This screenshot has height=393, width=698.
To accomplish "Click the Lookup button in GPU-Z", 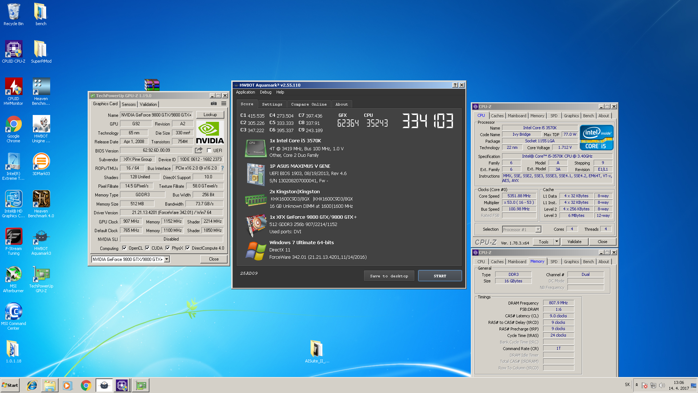I will tap(210, 115).
